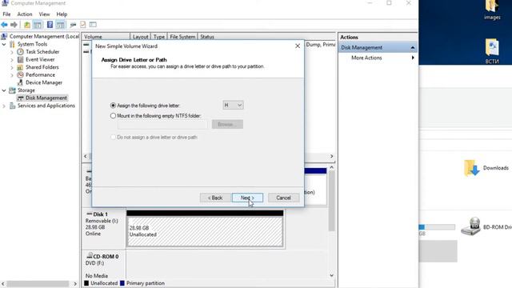Click the File System column header
Image resolution: width=512 pixels, height=288 pixels.
(182, 37)
